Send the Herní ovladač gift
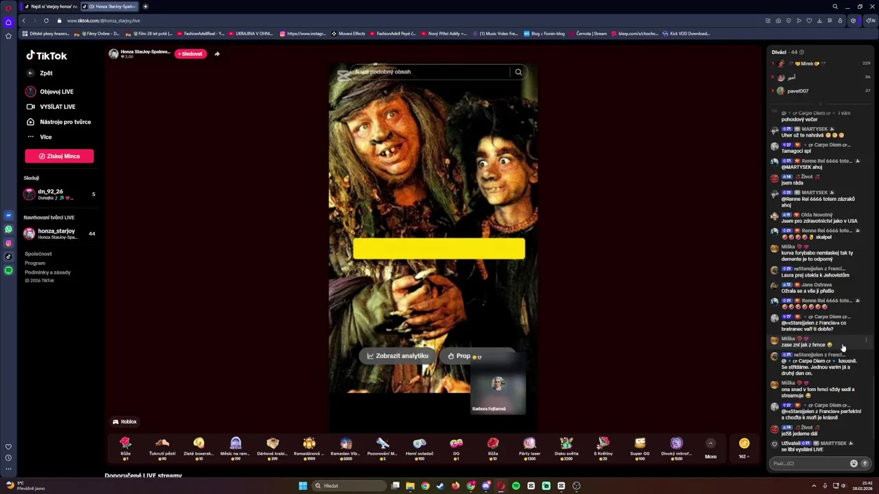This screenshot has width=879, height=494. (x=420, y=448)
